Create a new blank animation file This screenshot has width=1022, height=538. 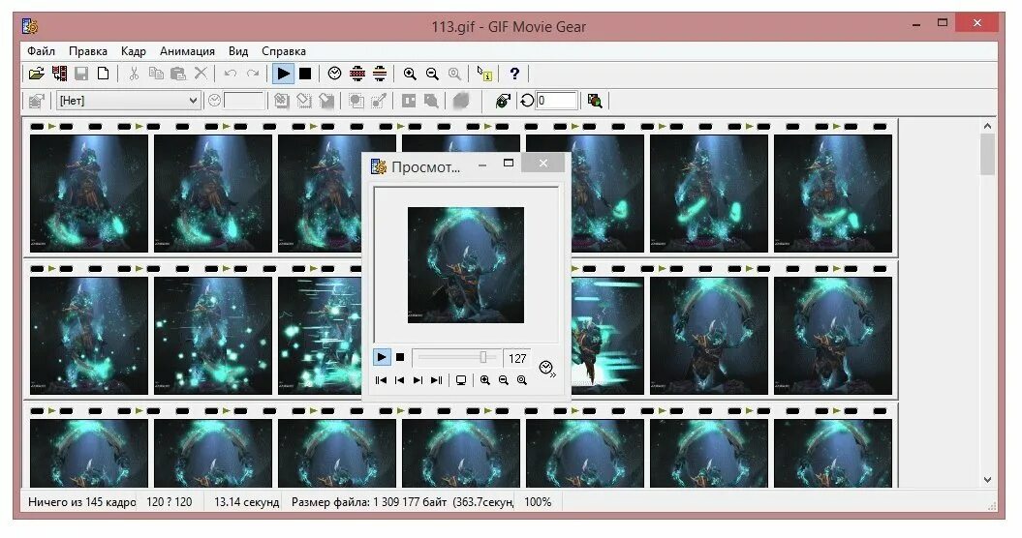[x=103, y=74]
